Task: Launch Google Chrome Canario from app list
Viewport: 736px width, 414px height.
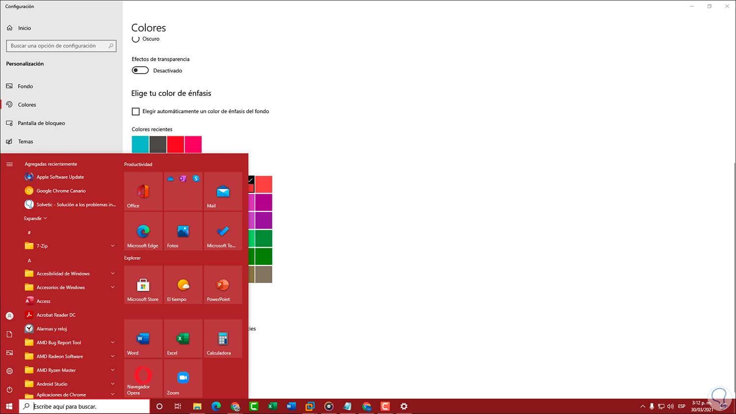Action: (x=71, y=191)
